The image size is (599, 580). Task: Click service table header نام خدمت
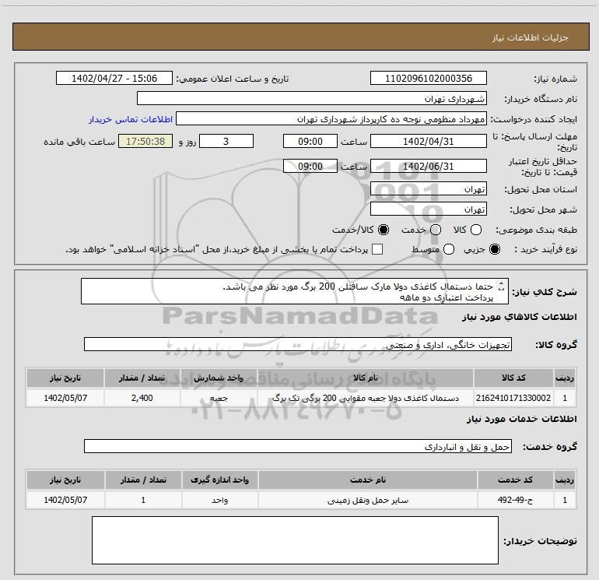[367, 480]
